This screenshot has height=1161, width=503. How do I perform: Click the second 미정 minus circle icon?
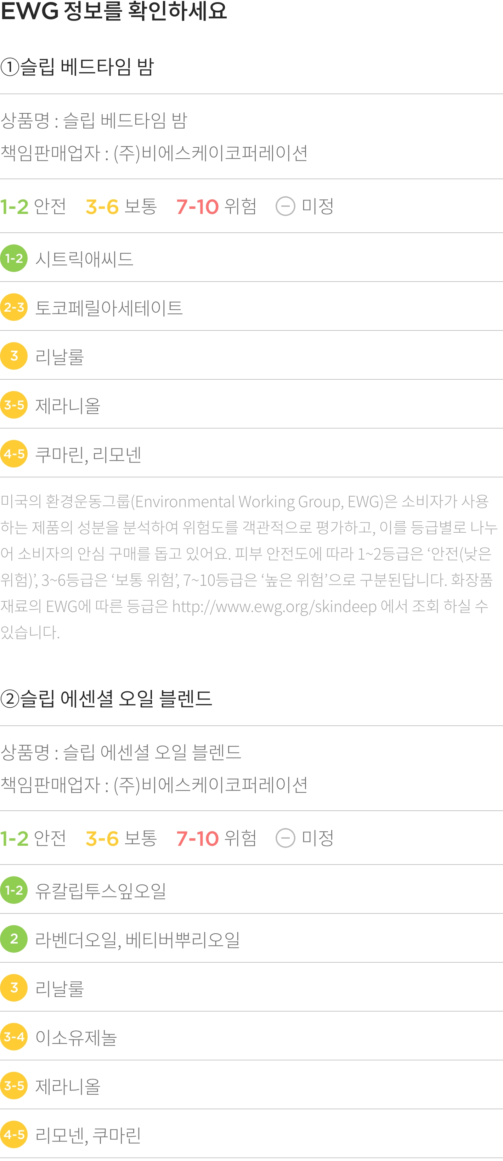tap(285, 838)
